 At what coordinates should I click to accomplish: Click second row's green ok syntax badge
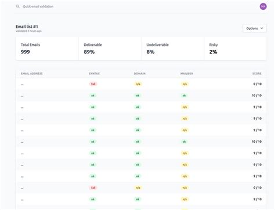(x=93, y=96)
